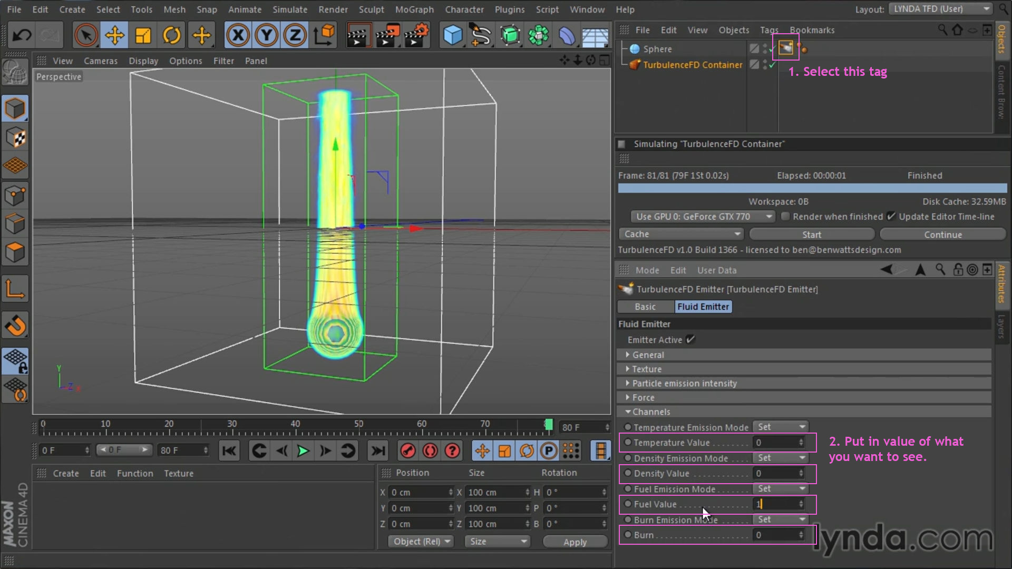Select the TurbulenceFD Emitter tag on Sphere
The height and width of the screenshot is (569, 1012).
pos(785,48)
